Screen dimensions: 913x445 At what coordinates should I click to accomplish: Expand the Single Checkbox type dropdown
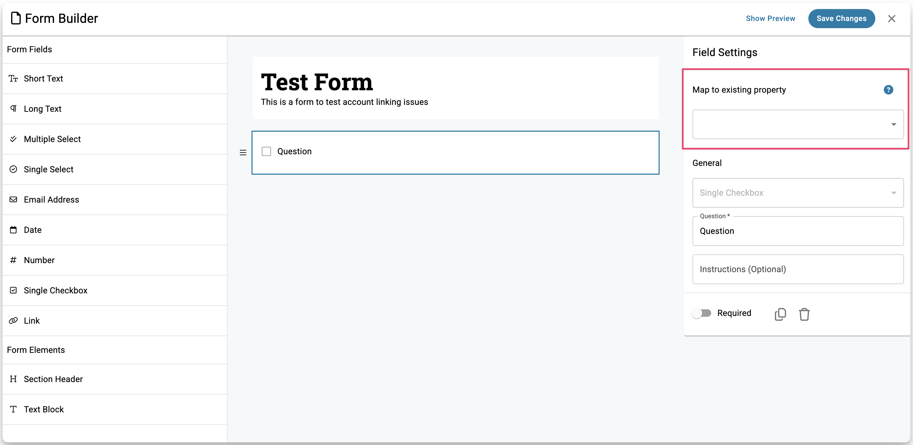point(797,193)
